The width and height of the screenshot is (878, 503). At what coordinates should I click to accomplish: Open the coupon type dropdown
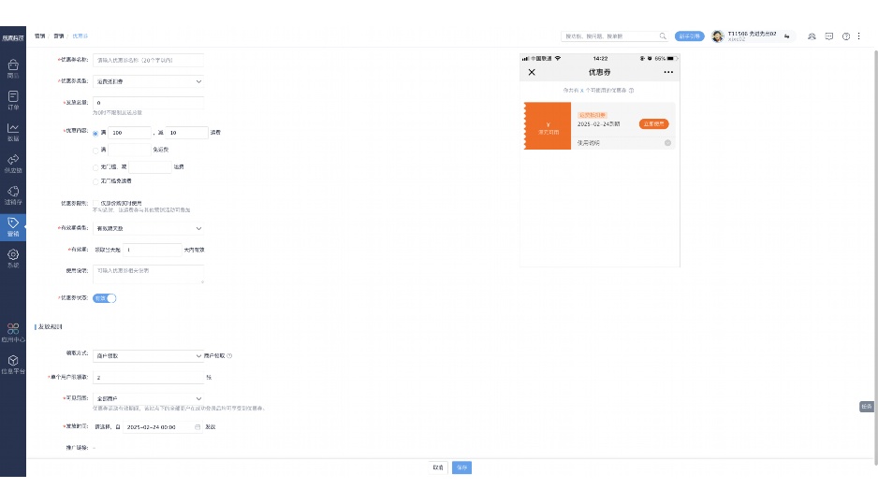148,81
